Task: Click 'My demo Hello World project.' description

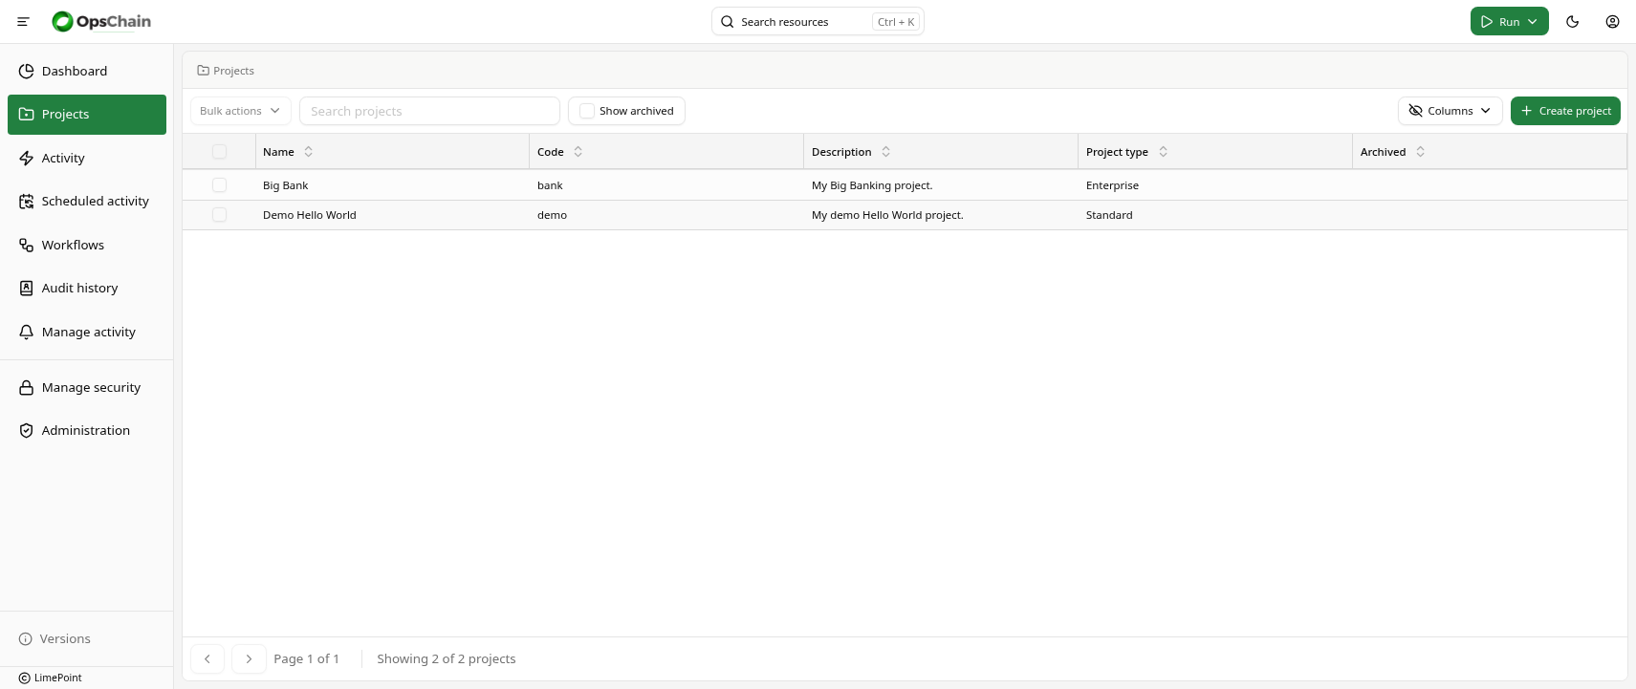Action: click(x=887, y=215)
